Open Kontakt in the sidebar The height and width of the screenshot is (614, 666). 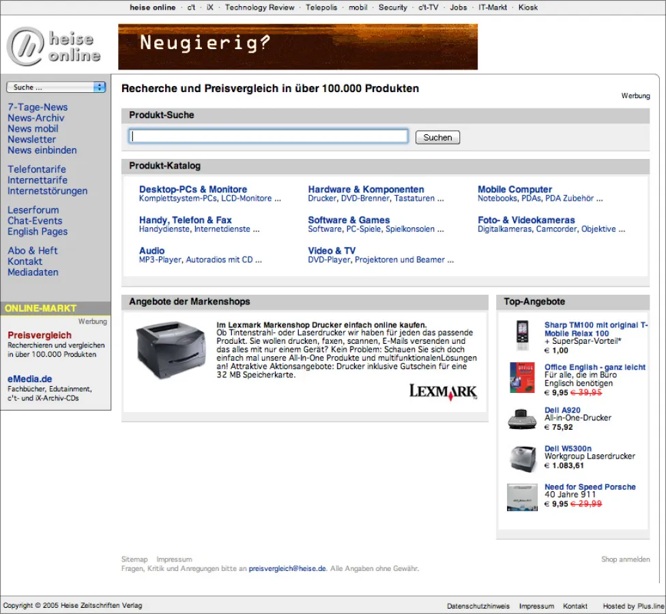click(25, 261)
